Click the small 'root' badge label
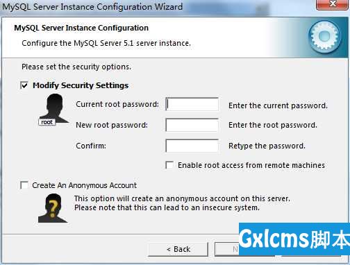The width and height of the screenshot is (350, 265). pos(47,122)
